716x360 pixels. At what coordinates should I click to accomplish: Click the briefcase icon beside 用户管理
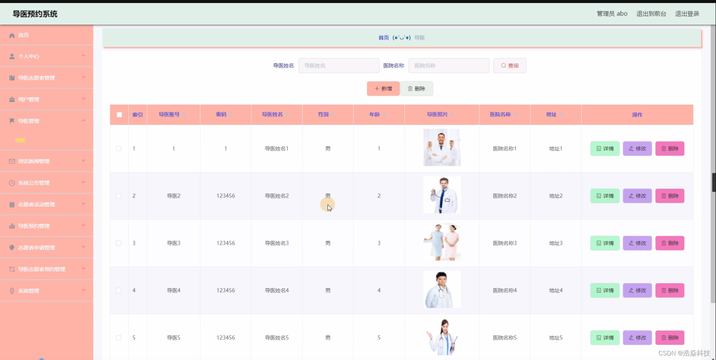[x=12, y=99]
